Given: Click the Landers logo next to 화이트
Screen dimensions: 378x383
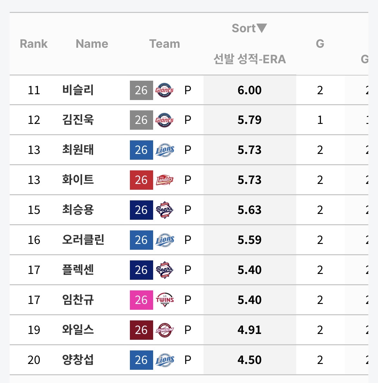Looking at the screenshot, I should pyautogui.click(x=164, y=180).
